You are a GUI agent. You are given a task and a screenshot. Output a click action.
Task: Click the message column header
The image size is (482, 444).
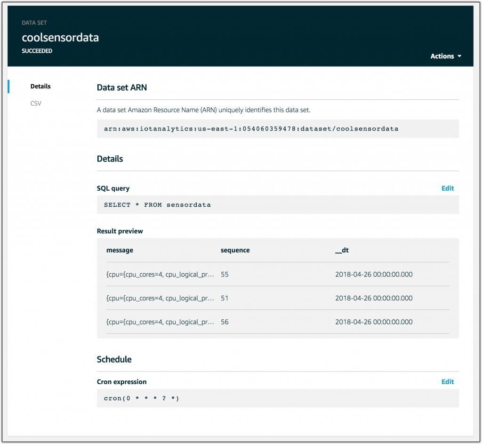tap(120, 250)
